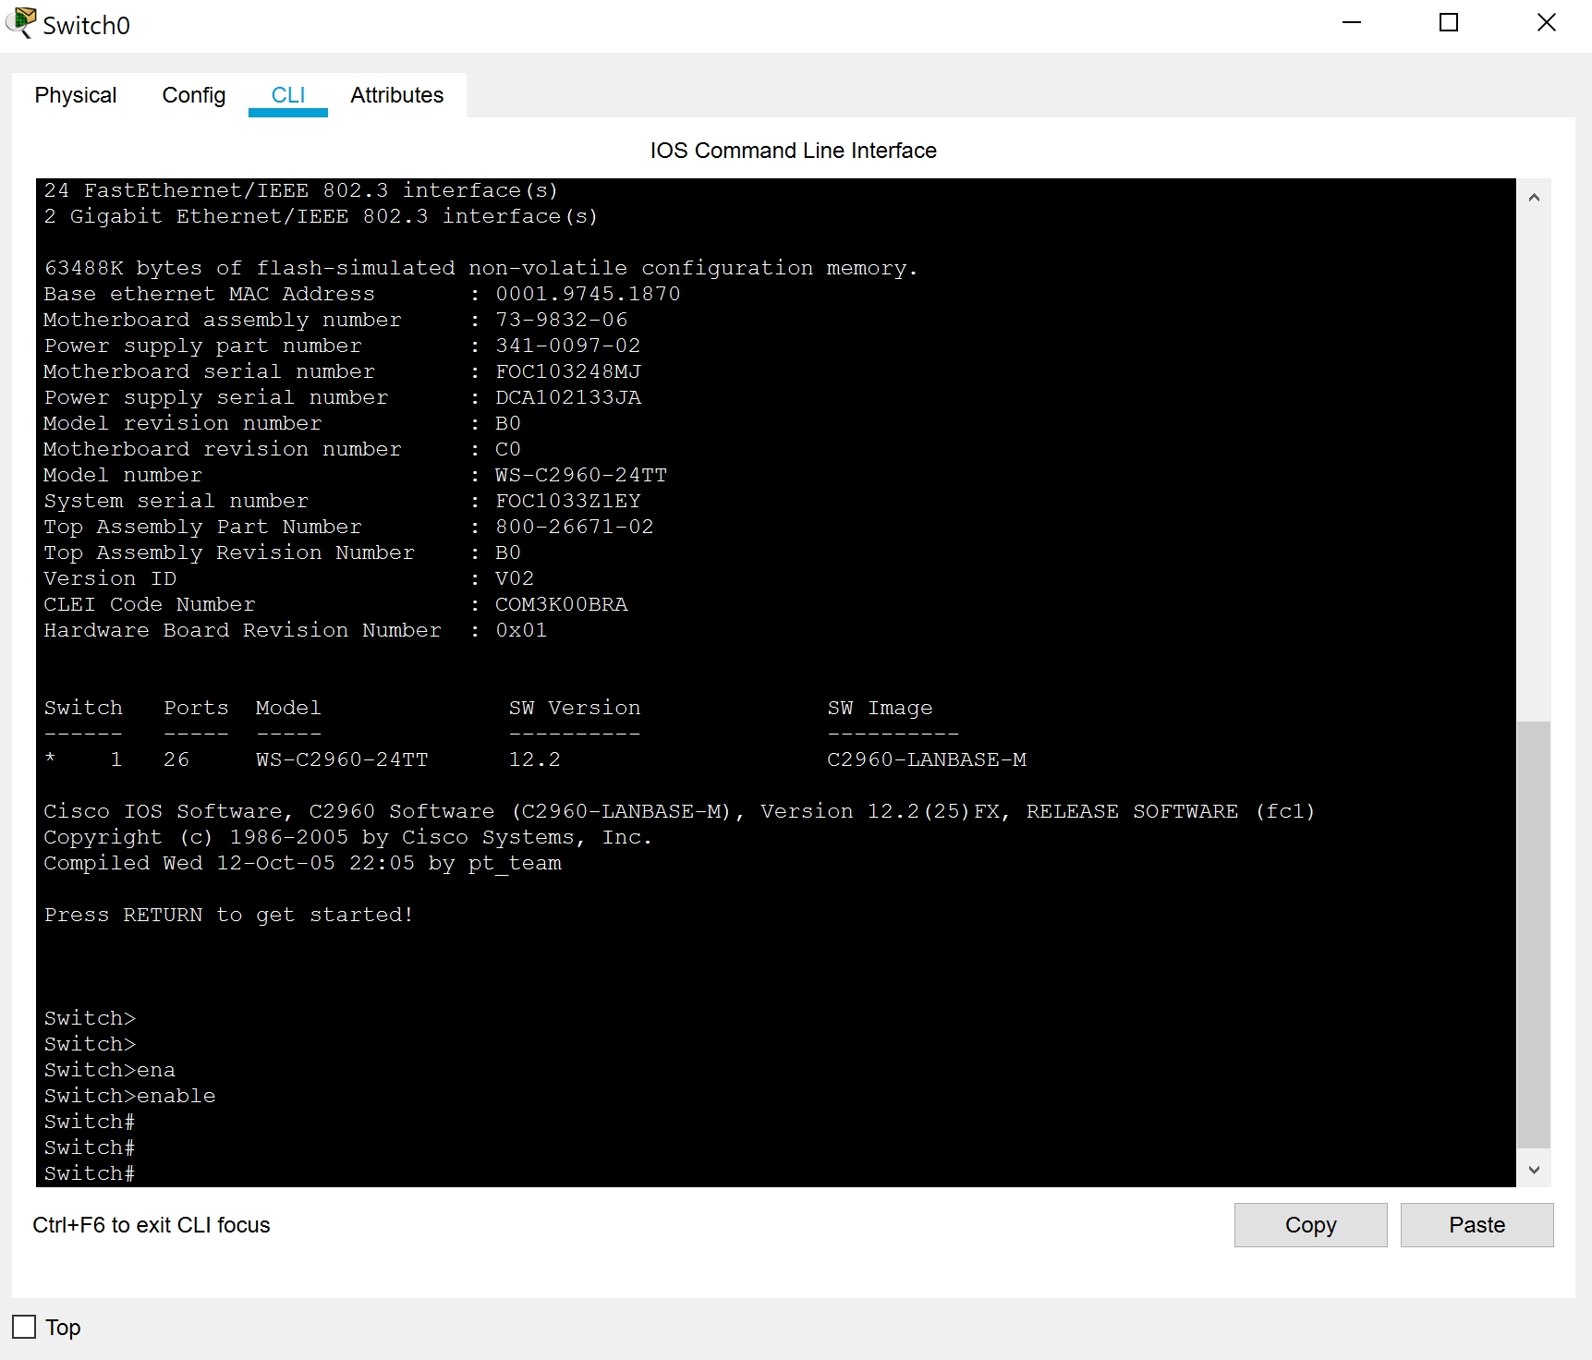Click the Top Assembly Part Number 800-26671-02
This screenshot has width=1592, height=1360.
pyautogui.click(x=575, y=527)
